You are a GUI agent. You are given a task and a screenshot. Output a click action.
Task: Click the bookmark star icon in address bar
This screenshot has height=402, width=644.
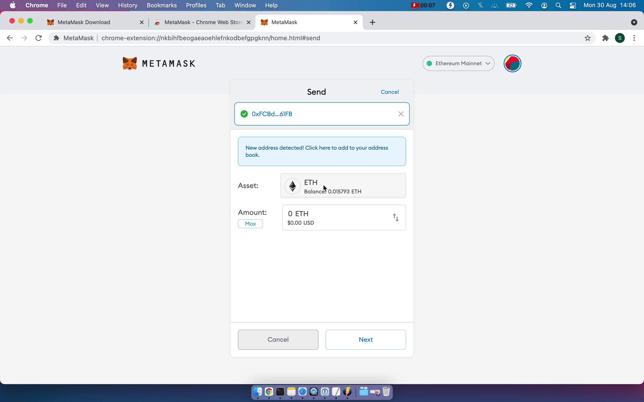tap(587, 38)
